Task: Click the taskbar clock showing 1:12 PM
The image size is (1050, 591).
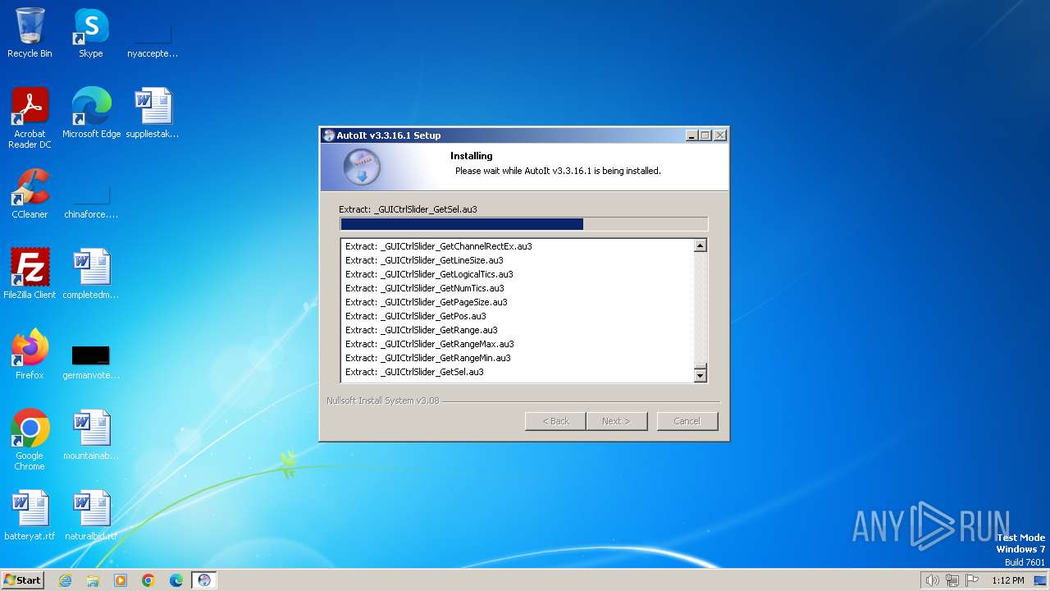Action: [x=1007, y=580]
